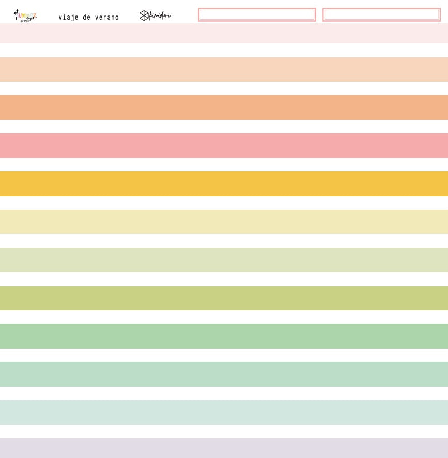Pick the pale aqua stripe
This screenshot has height=458, width=448.
[224, 413]
